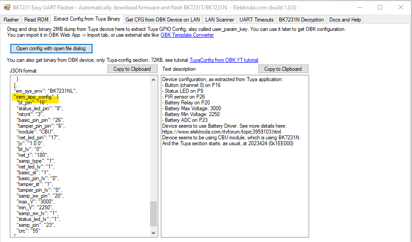The height and width of the screenshot is (242, 412).
Task: Click the Tuya section starts at 0x1EE000 line
Action: [x=228, y=143]
